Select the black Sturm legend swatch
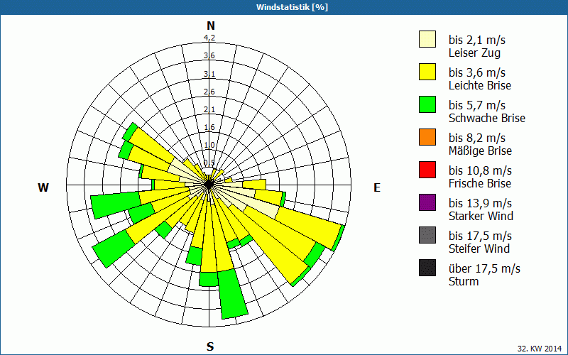 point(427,268)
